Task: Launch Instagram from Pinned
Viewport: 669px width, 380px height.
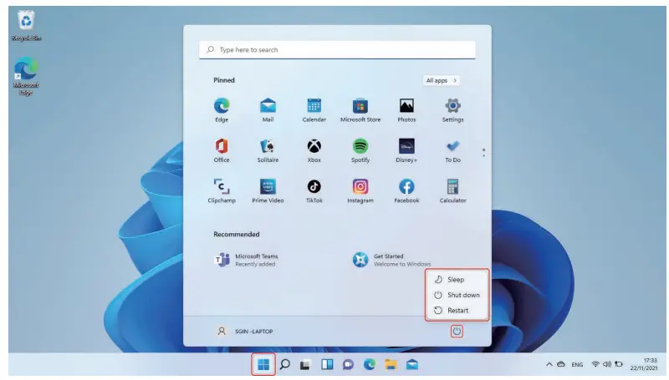Action: pos(360,191)
